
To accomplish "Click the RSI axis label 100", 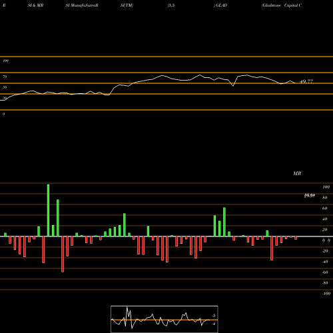I will (x=5, y=61).
